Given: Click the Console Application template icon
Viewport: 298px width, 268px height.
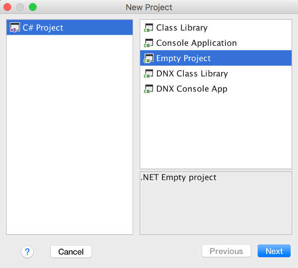Looking at the screenshot, I should 148,43.
